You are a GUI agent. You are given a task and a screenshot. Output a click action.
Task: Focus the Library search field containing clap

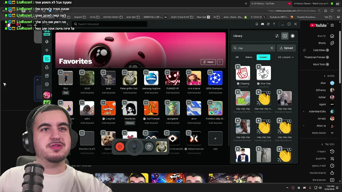point(253,48)
